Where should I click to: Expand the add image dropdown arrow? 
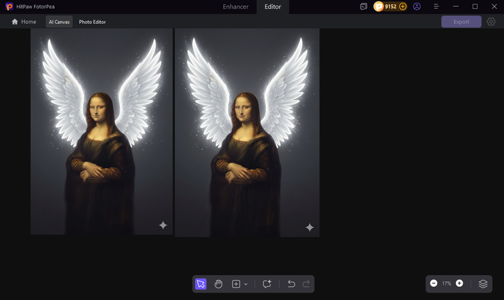[x=245, y=284]
